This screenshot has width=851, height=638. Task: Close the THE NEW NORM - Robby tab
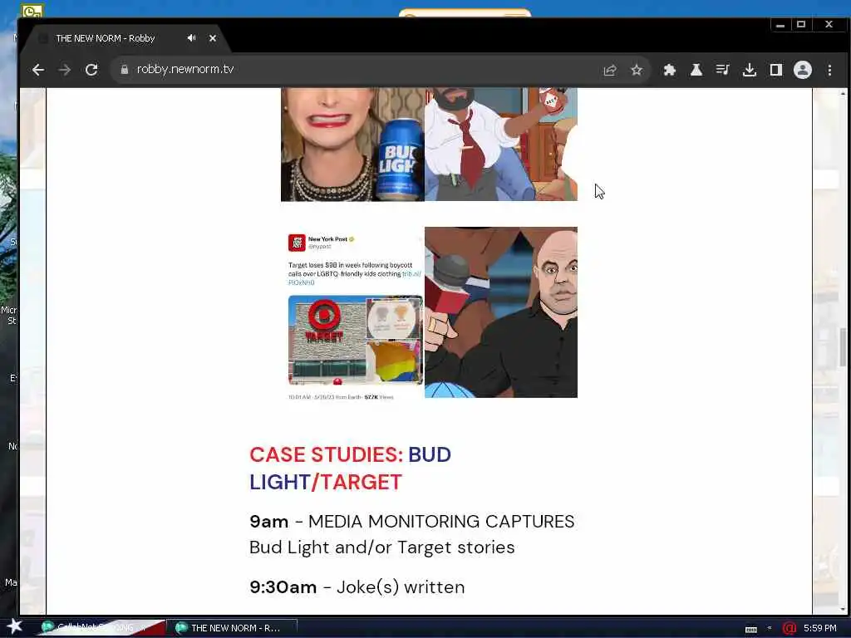click(213, 38)
